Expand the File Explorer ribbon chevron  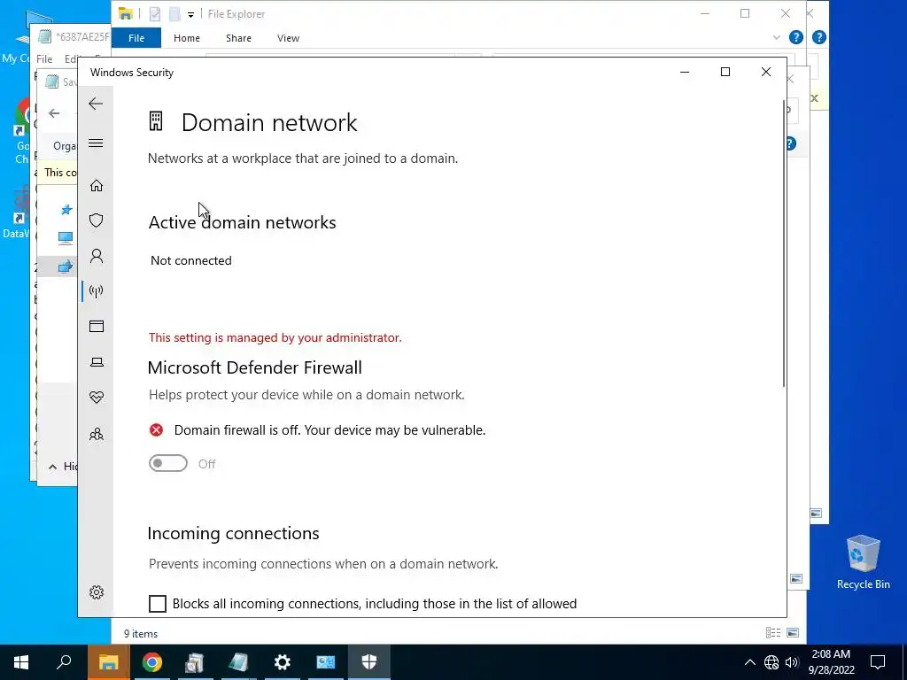pyautogui.click(x=776, y=37)
